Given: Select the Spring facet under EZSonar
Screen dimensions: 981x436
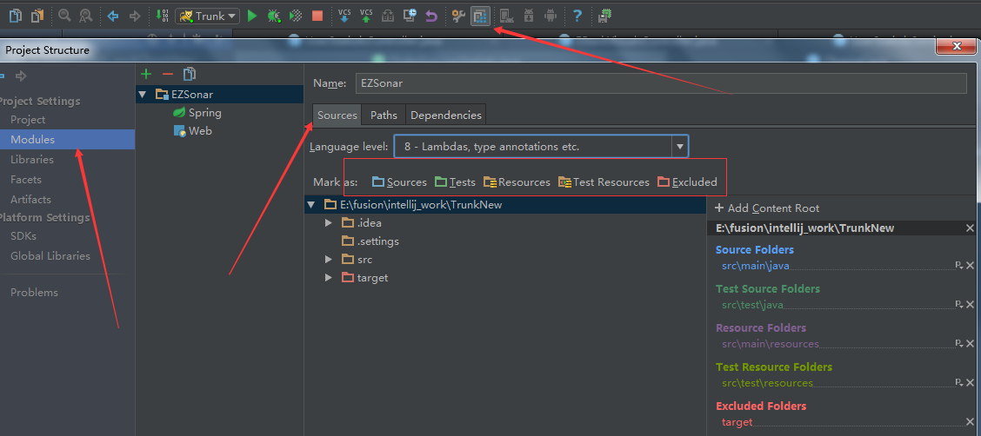Looking at the screenshot, I should coord(197,113).
